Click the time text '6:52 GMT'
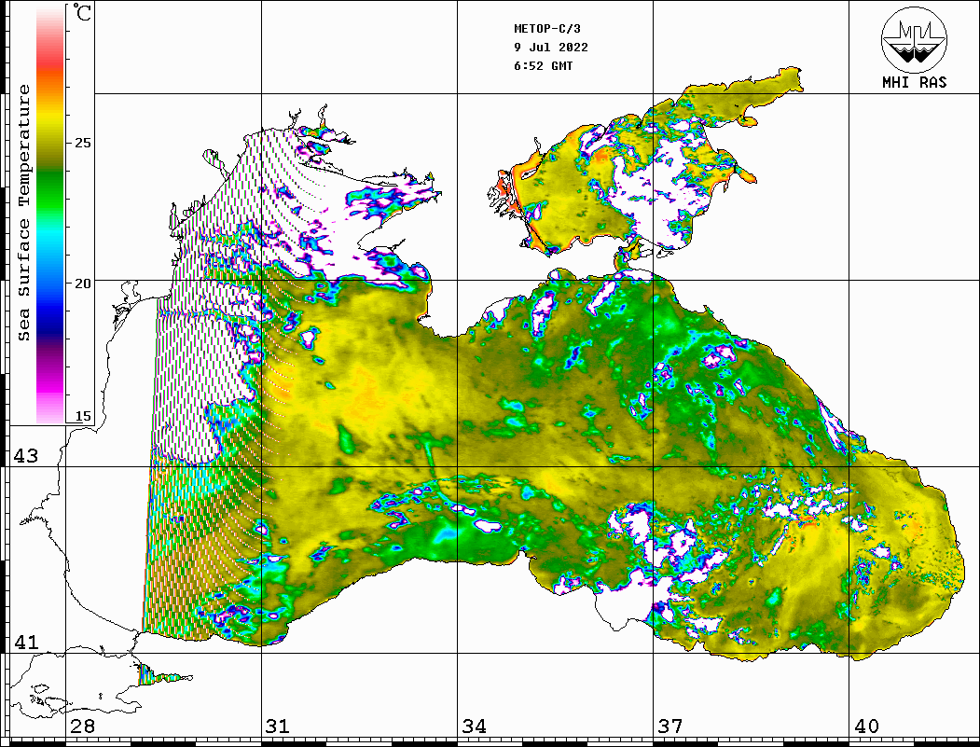The width and height of the screenshot is (980, 747). click(x=543, y=65)
